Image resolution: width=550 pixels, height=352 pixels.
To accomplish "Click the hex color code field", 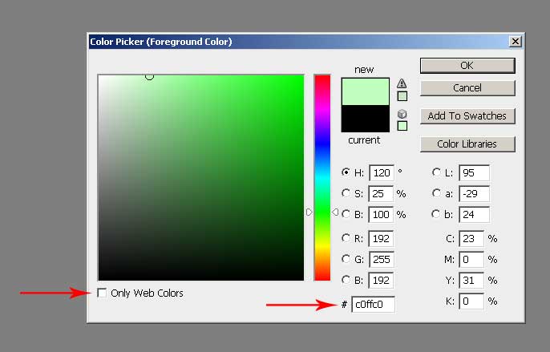I will pos(373,305).
